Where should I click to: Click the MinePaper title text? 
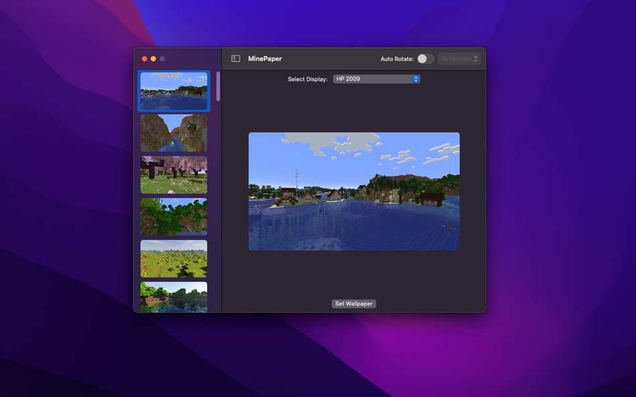coord(265,59)
